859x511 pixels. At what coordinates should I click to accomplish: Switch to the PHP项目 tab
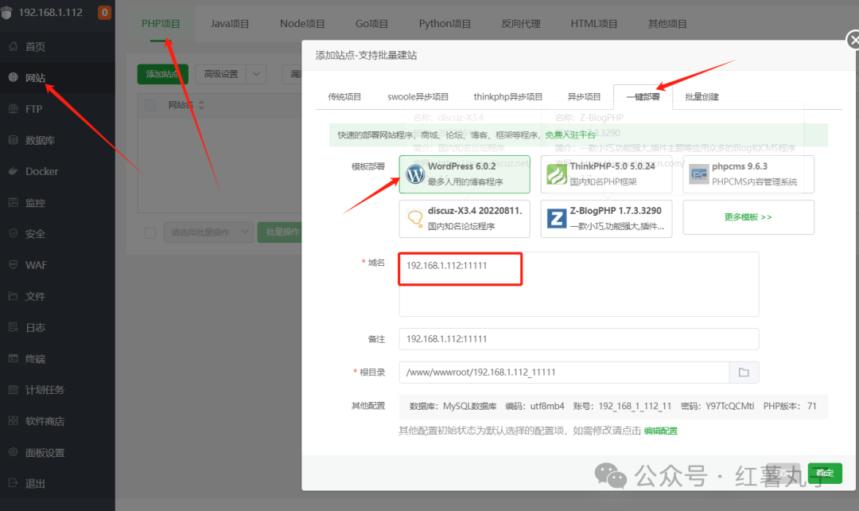point(161,24)
